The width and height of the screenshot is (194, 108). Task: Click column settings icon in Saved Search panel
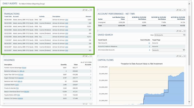(x=180, y=31)
